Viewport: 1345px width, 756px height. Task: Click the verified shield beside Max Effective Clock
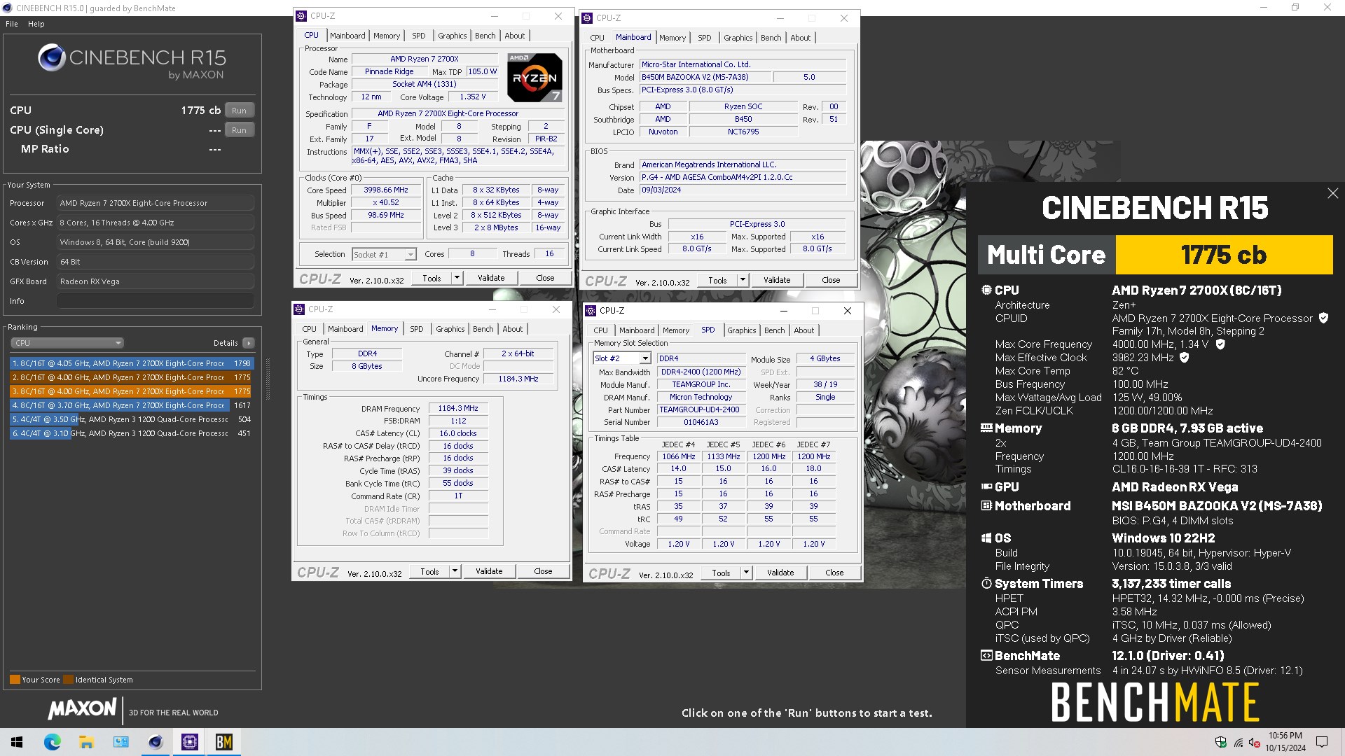(1185, 357)
